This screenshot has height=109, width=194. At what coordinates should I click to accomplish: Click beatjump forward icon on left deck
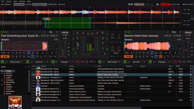(55, 57)
